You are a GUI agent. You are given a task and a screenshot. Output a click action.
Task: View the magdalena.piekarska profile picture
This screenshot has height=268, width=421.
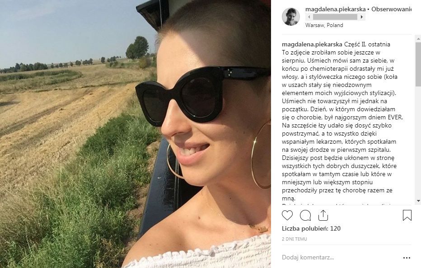click(291, 17)
